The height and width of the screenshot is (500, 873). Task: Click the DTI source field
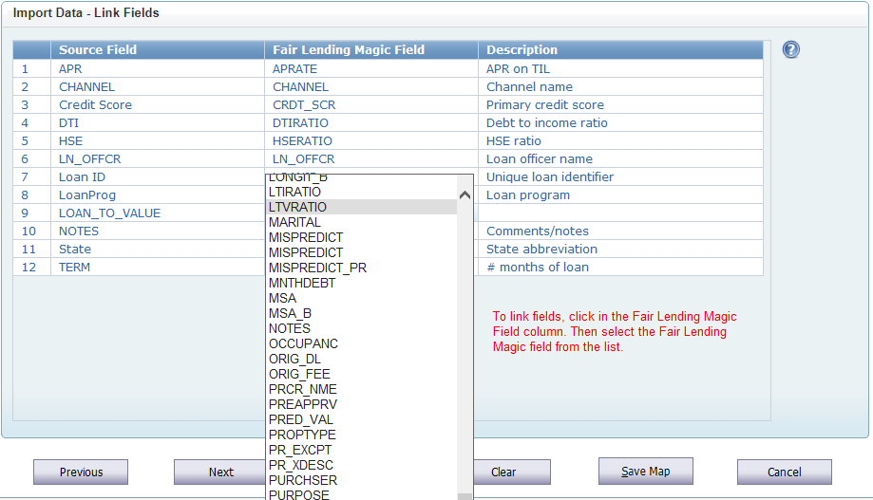tap(158, 123)
